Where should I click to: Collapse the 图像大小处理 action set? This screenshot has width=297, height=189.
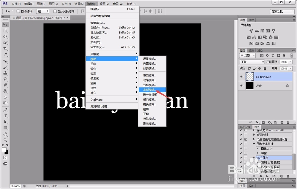[254, 144]
